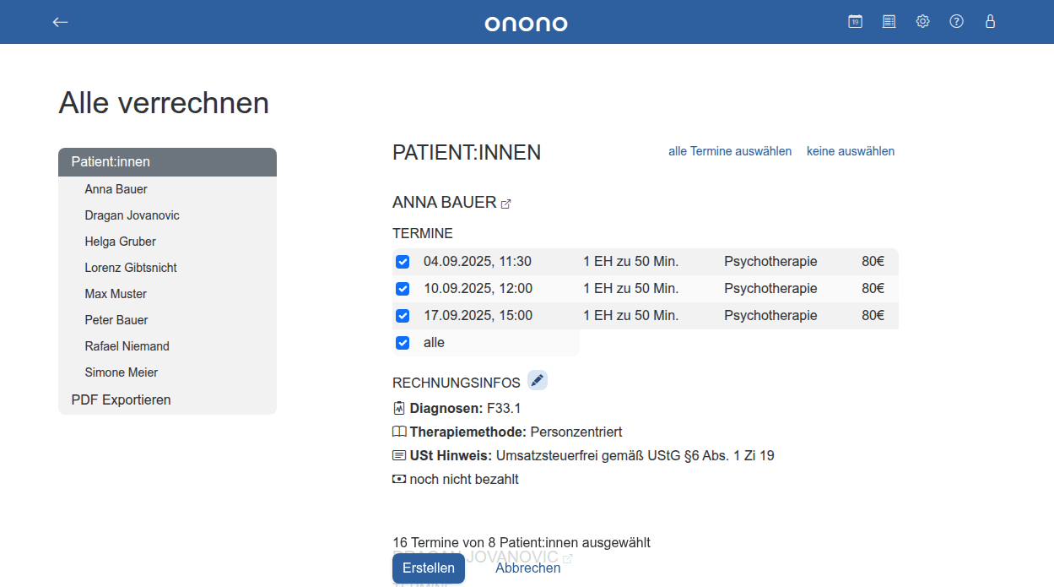Click 'alle Termine auswählen'
Viewport: 1054px width, 587px height.
click(x=729, y=150)
